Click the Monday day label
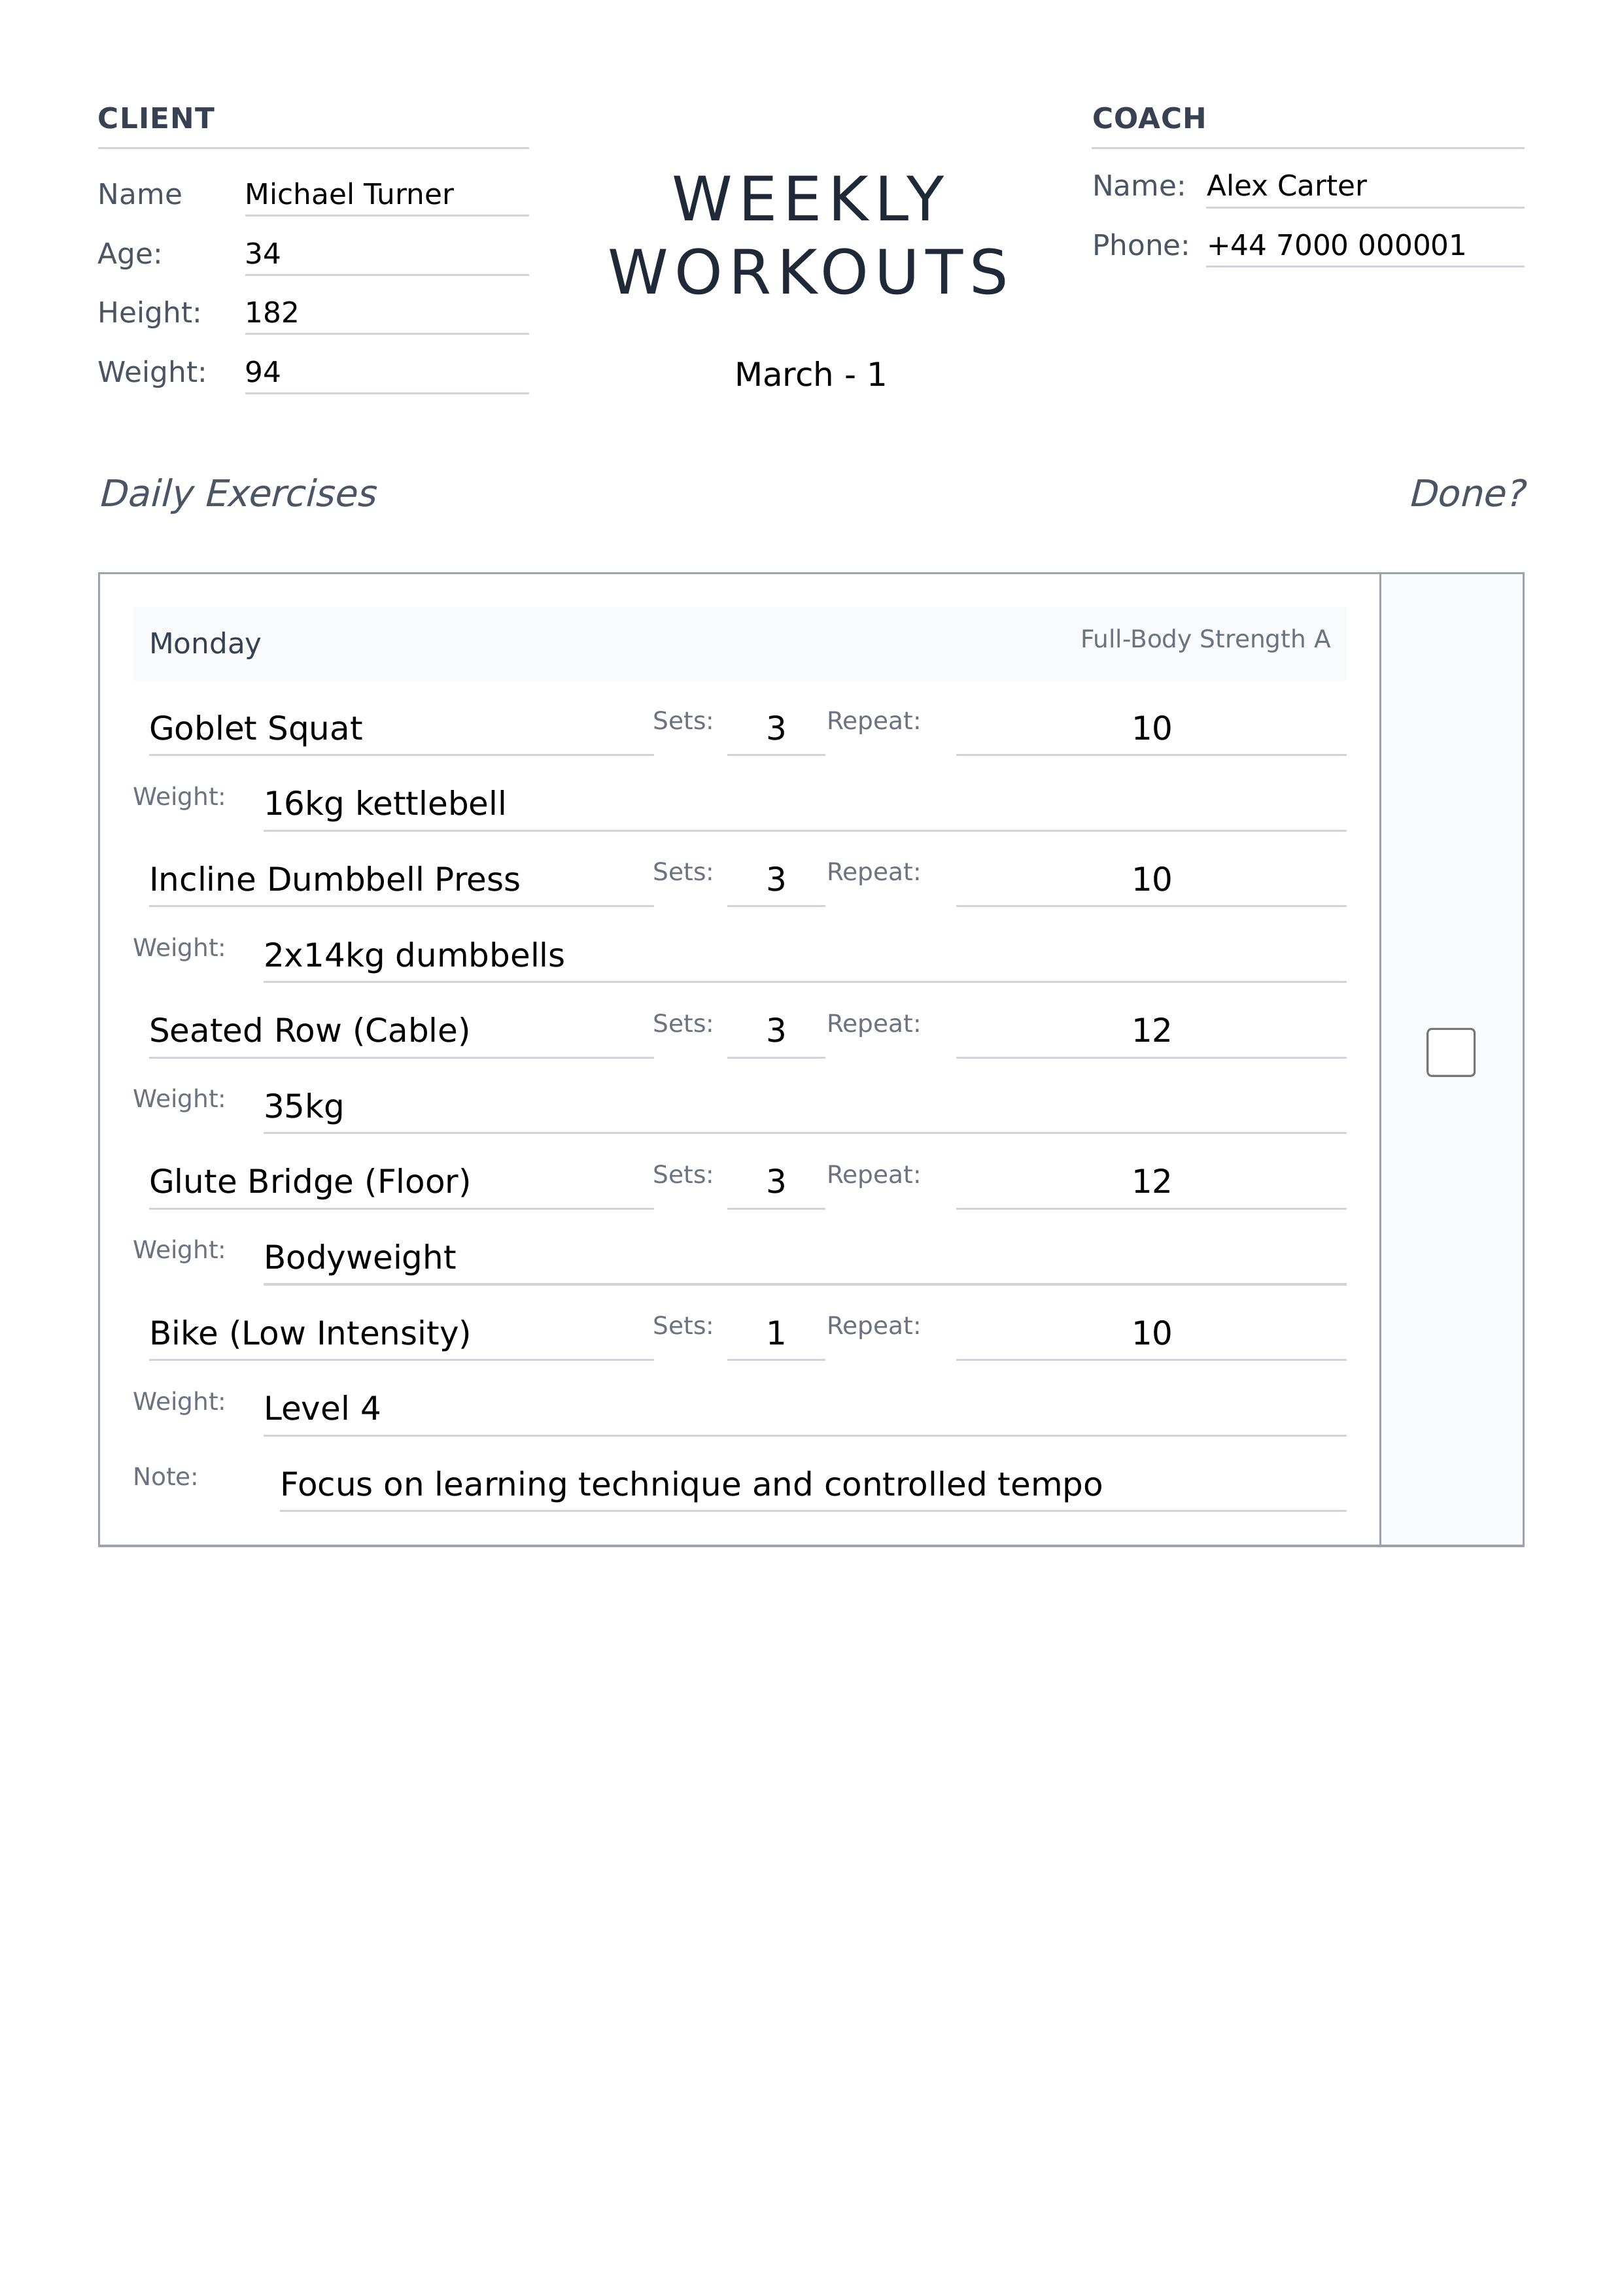The height and width of the screenshot is (2294, 1624). [x=205, y=643]
